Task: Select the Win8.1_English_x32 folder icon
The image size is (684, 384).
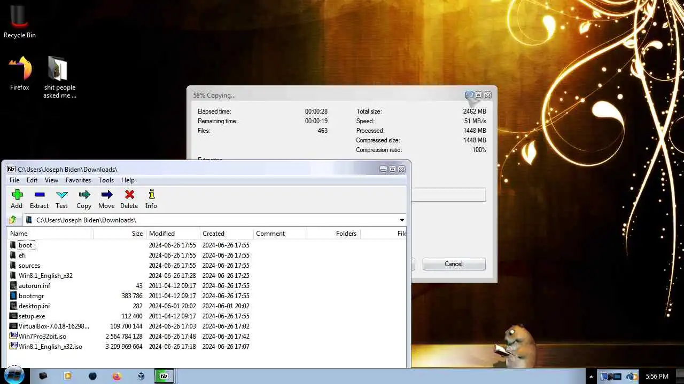Action: tap(13, 275)
